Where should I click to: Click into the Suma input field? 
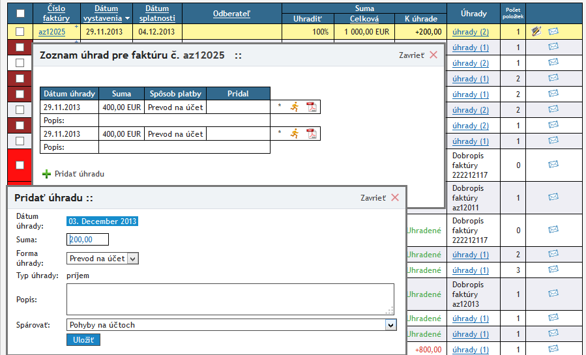pos(87,240)
